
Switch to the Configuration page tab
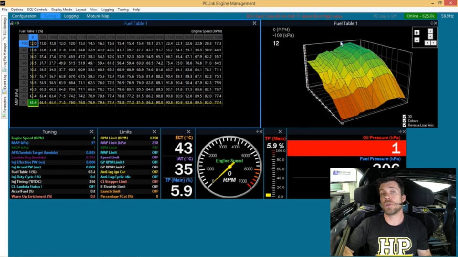(24, 16)
